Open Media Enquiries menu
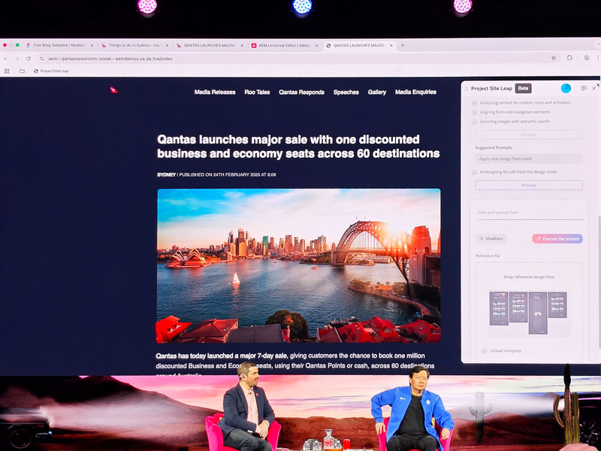Image resolution: width=601 pixels, height=451 pixels. click(x=415, y=92)
